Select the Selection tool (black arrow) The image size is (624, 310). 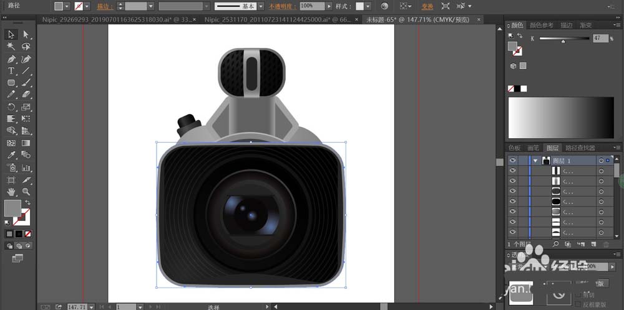tap(11, 34)
